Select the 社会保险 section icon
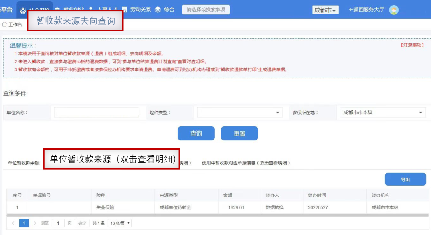Viewport: 431px width, 235px height. click(x=24, y=9)
